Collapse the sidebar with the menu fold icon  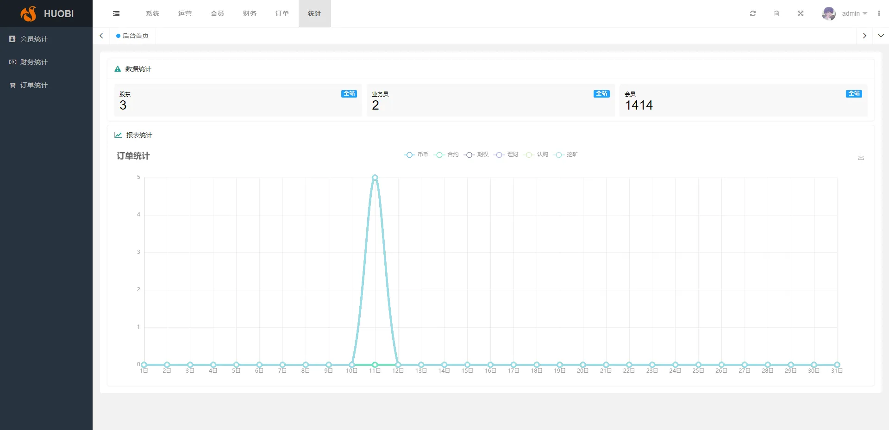click(x=116, y=14)
